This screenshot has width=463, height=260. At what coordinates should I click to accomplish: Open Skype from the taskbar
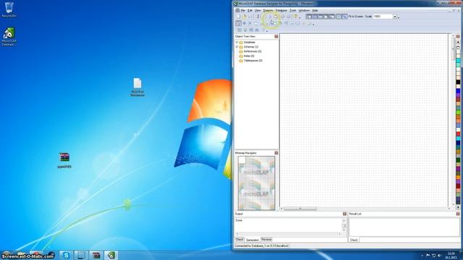tap(66, 255)
